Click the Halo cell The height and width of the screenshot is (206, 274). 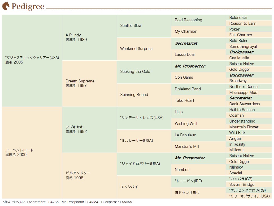(x=198, y=112)
